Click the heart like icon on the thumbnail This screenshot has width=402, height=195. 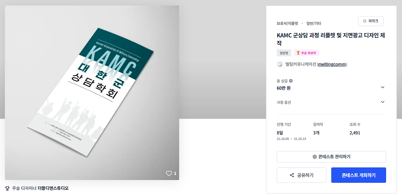click(x=169, y=173)
